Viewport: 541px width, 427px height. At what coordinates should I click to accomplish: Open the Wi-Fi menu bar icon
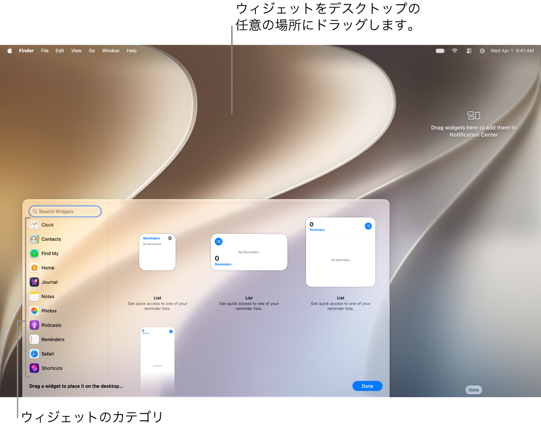coord(455,51)
